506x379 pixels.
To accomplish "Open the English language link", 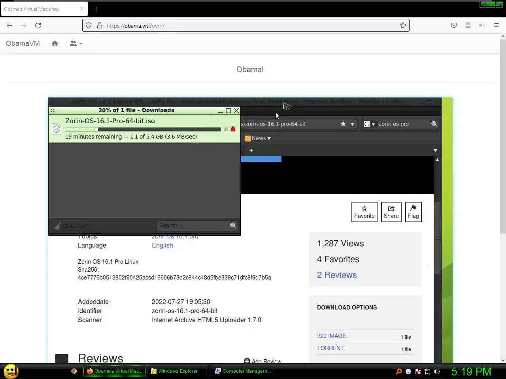I will (x=162, y=245).
